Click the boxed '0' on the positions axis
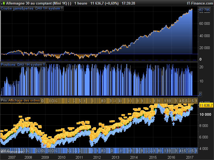214x160 pixels. click(200, 95)
